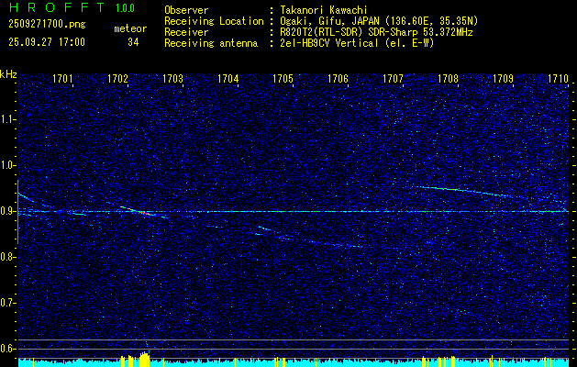Click the 0.8 kHz axis label
Viewport: 577px width, 367px height.
pos(7,257)
